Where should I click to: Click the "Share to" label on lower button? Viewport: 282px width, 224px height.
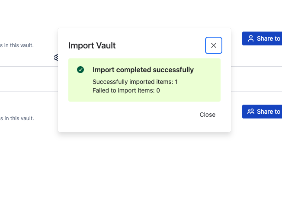269,112
